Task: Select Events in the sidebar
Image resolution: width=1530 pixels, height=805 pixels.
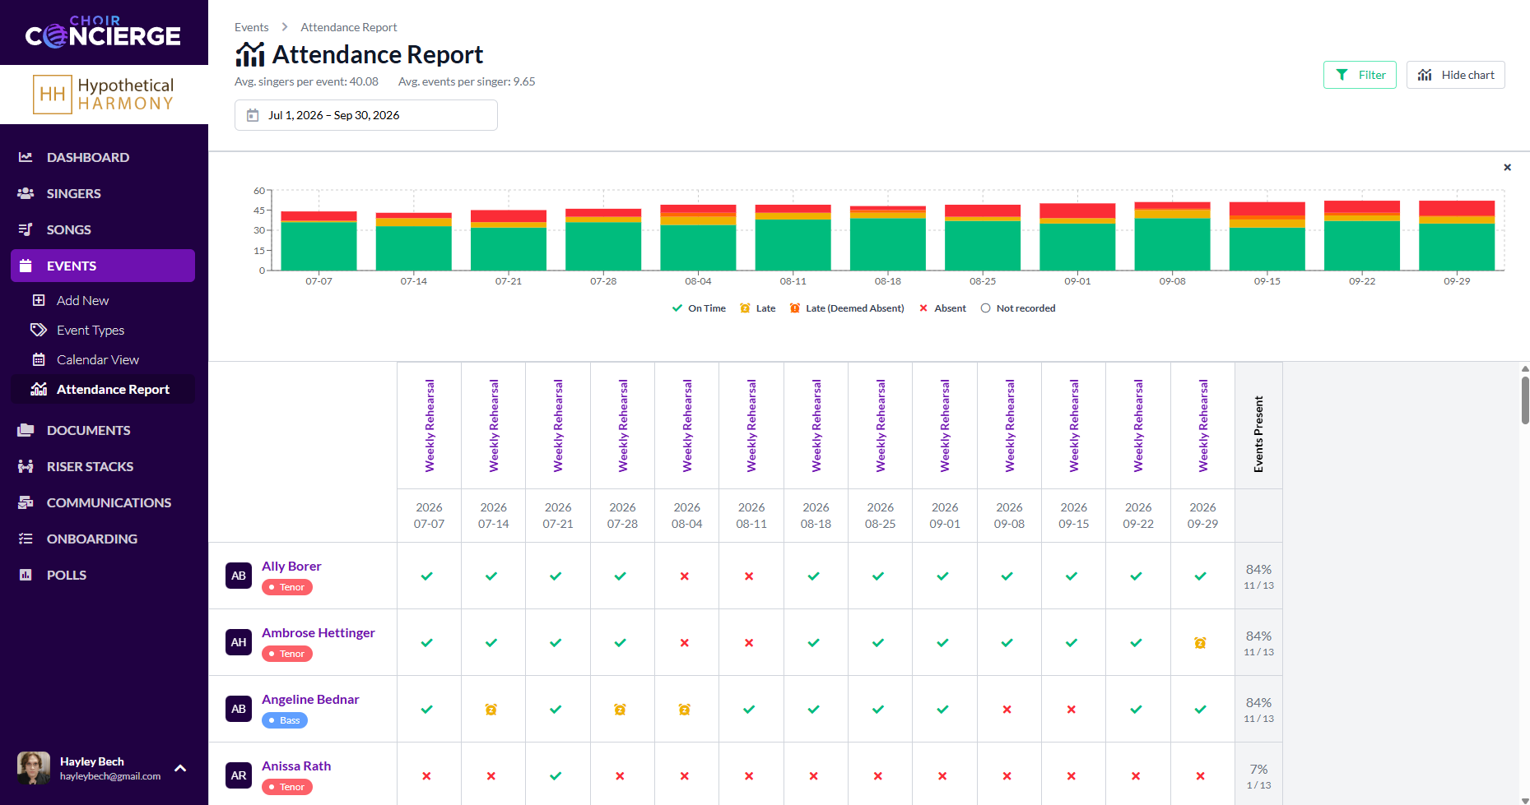Action: click(104, 266)
